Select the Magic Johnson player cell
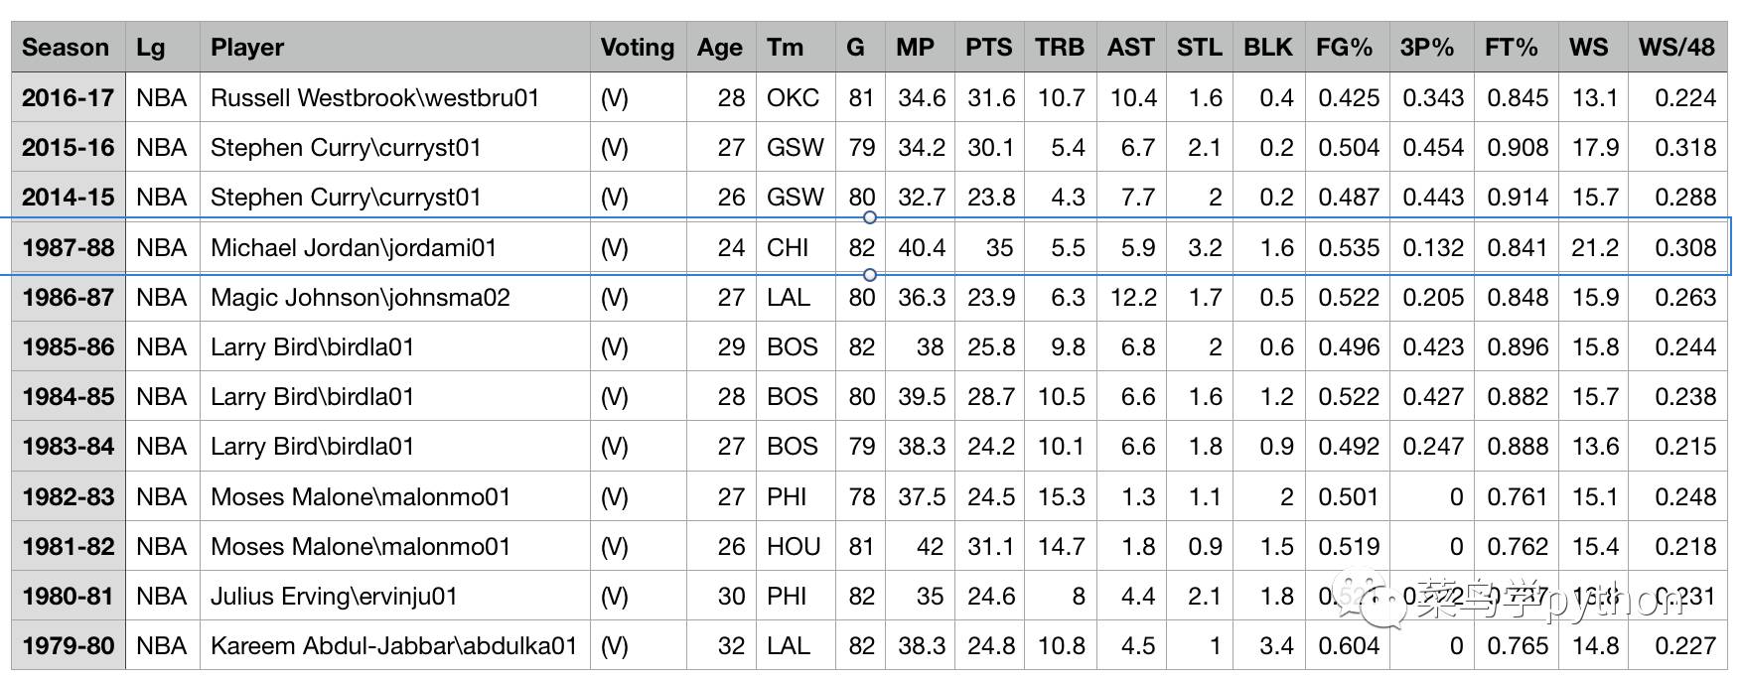The width and height of the screenshot is (1742, 681). pyautogui.click(x=360, y=297)
